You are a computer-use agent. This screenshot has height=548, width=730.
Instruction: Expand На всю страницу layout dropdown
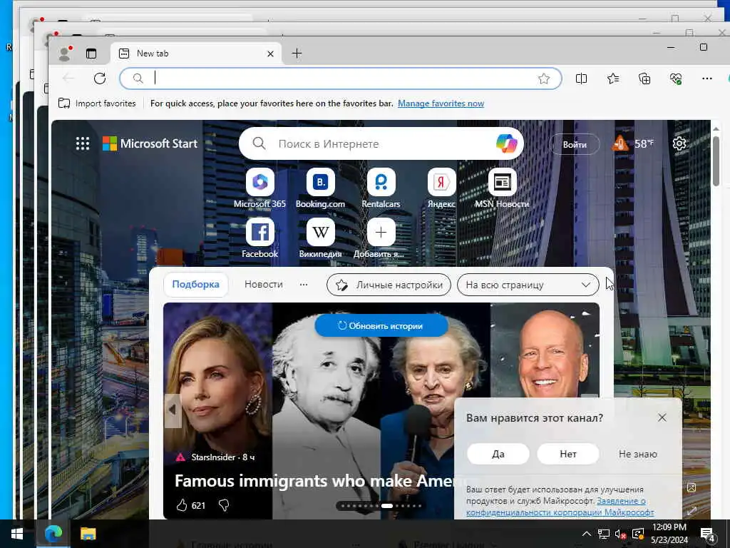coord(528,285)
